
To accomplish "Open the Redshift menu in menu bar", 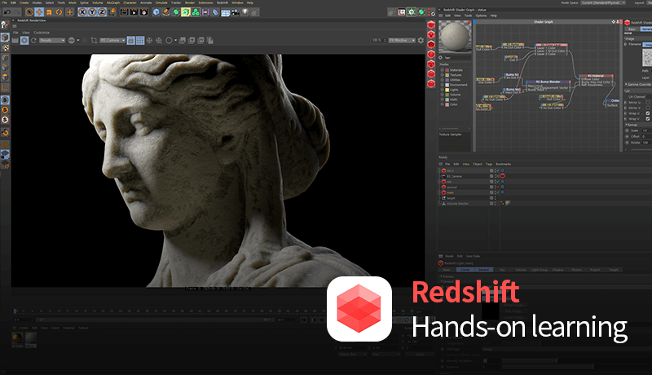I will point(222,2).
